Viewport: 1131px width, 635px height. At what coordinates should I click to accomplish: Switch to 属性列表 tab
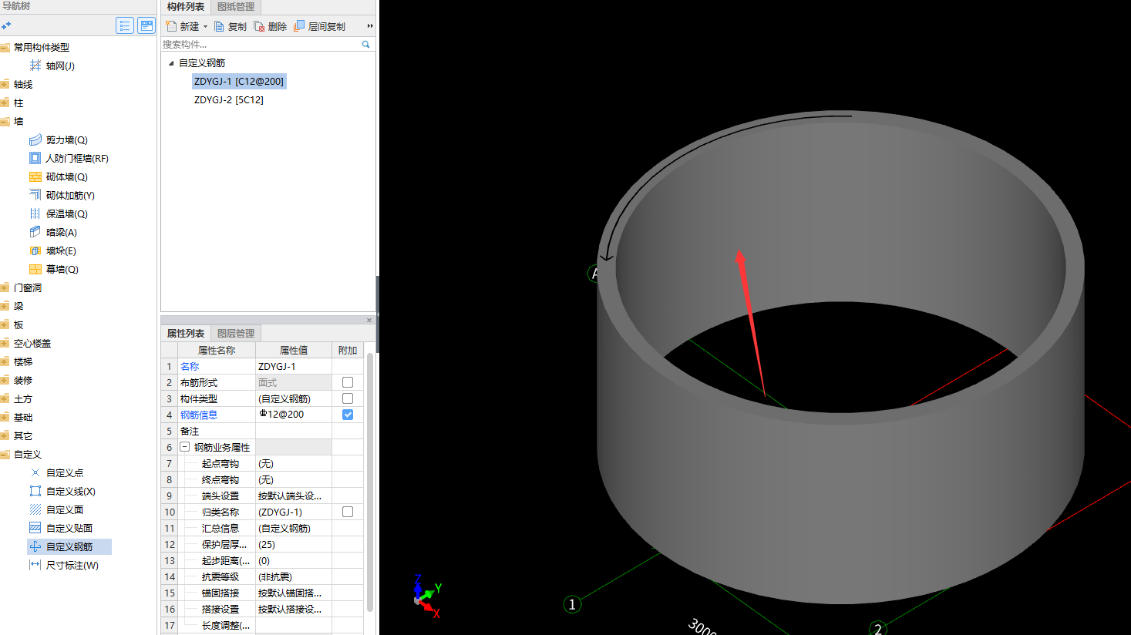click(x=186, y=333)
